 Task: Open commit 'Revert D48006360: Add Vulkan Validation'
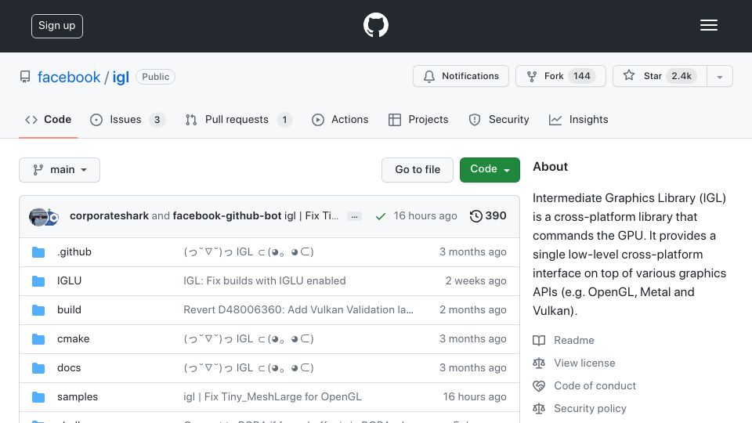(x=298, y=310)
